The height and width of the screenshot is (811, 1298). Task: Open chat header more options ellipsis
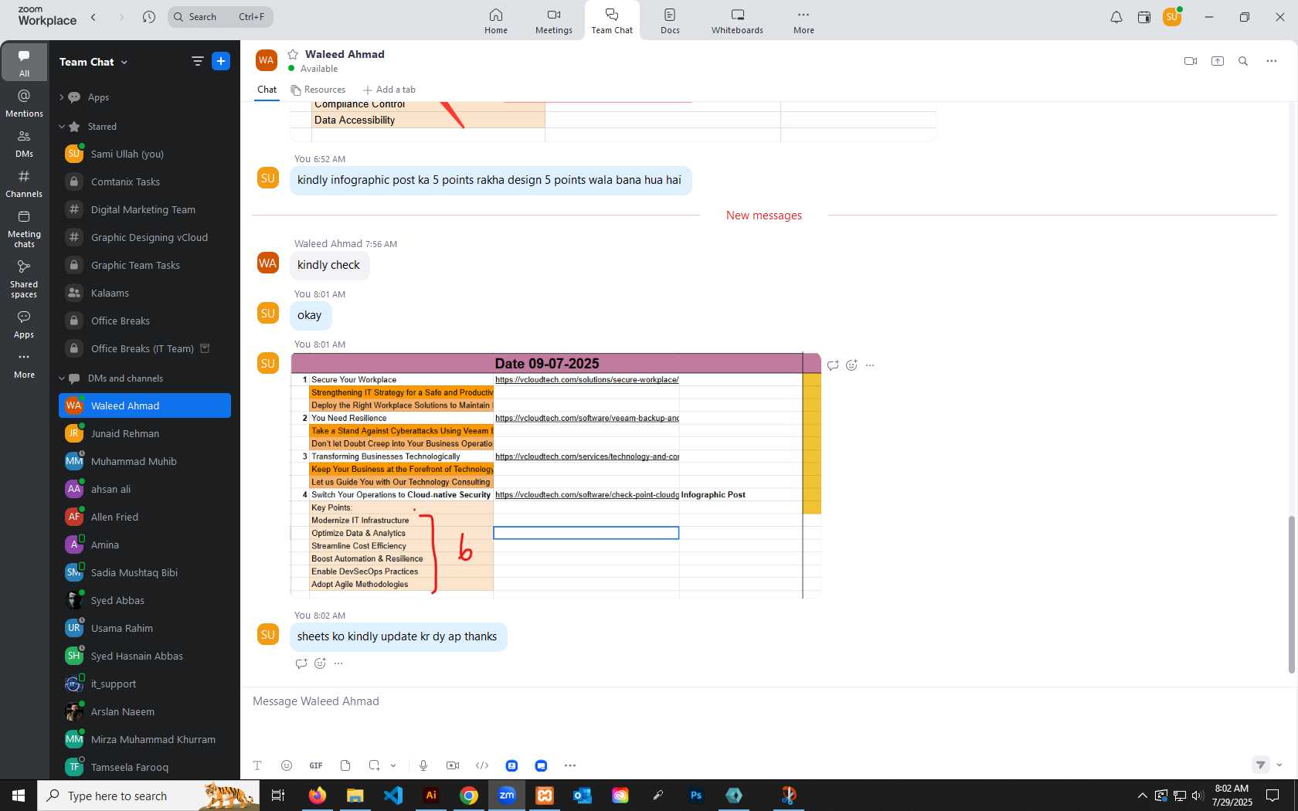point(1271,61)
